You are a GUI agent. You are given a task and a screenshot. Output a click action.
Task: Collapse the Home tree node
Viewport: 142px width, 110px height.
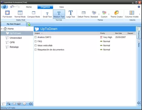(2, 29)
